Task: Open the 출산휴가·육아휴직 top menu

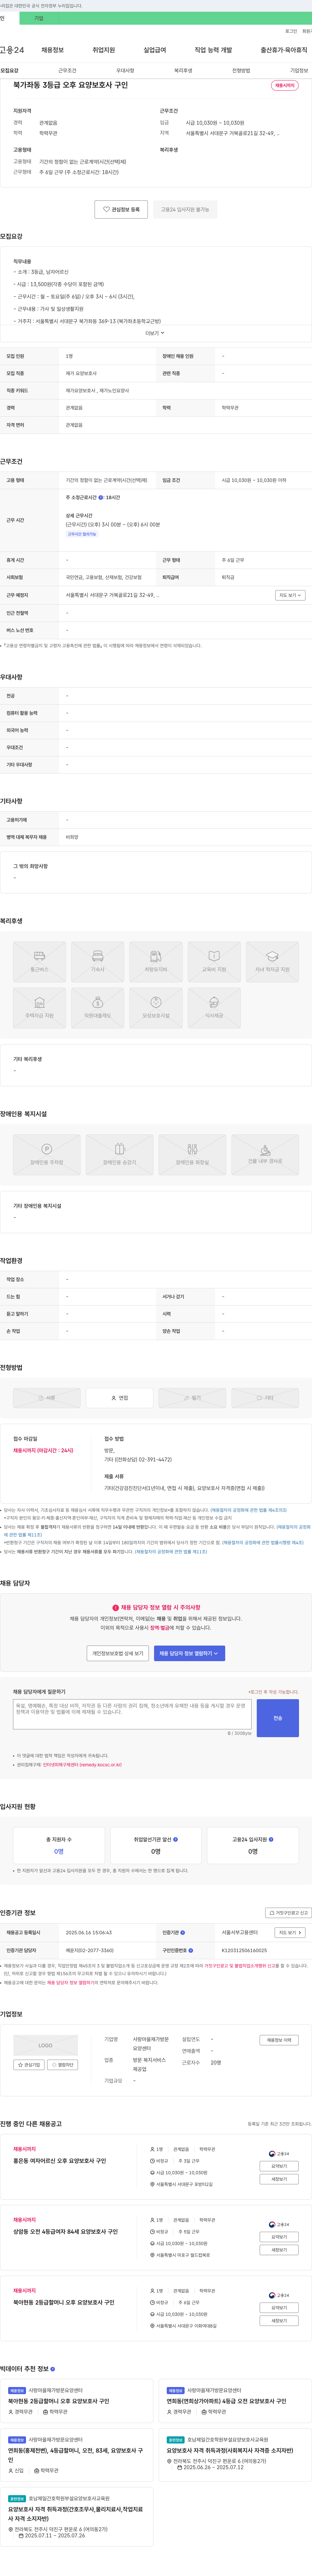Action: click(x=284, y=50)
